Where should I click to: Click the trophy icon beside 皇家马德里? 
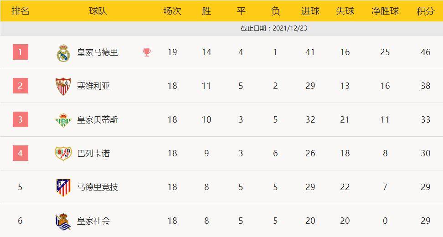pyautogui.click(x=147, y=52)
